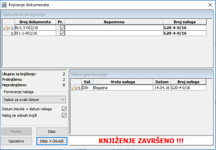
Task: Click the Izlaz + Osveži button
Action: click(x=52, y=141)
